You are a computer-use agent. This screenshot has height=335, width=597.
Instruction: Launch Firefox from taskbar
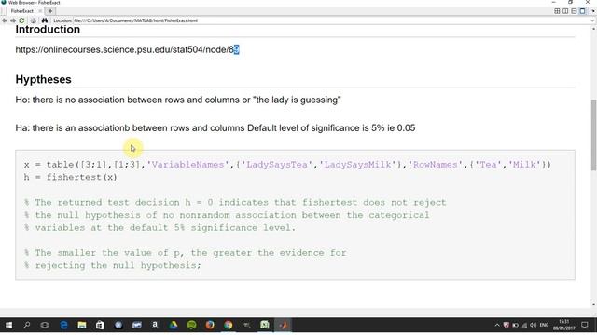(x=210, y=325)
